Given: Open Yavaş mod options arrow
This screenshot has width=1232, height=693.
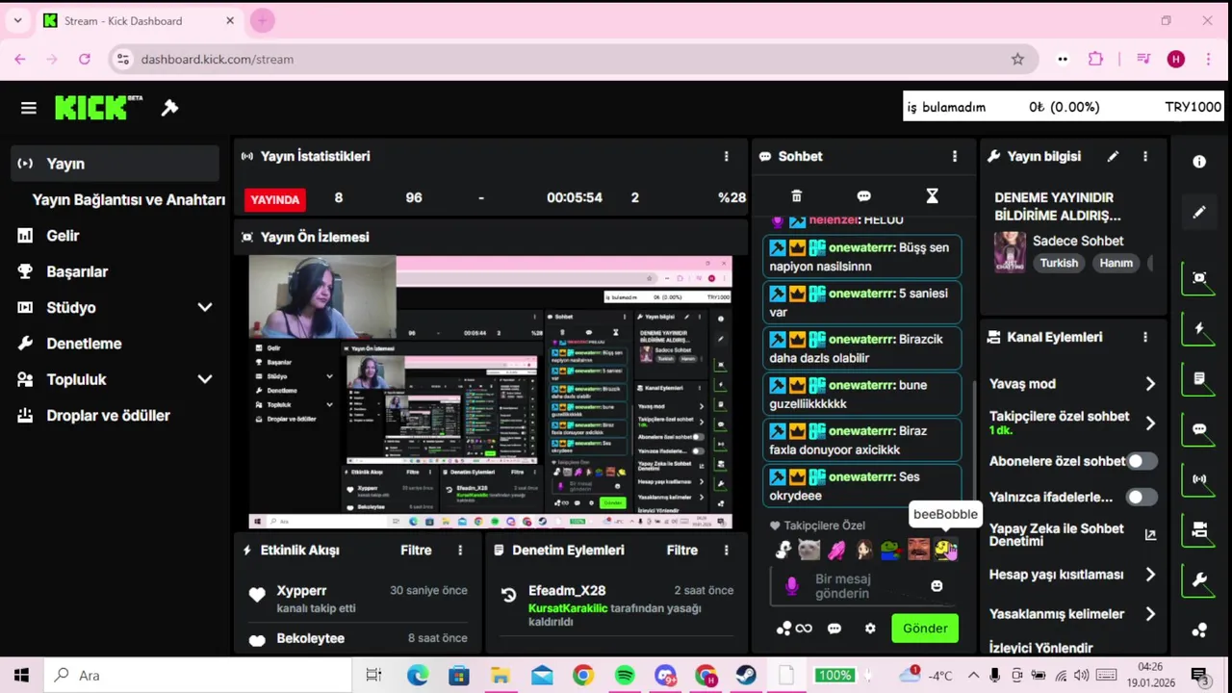Looking at the screenshot, I should (x=1150, y=384).
